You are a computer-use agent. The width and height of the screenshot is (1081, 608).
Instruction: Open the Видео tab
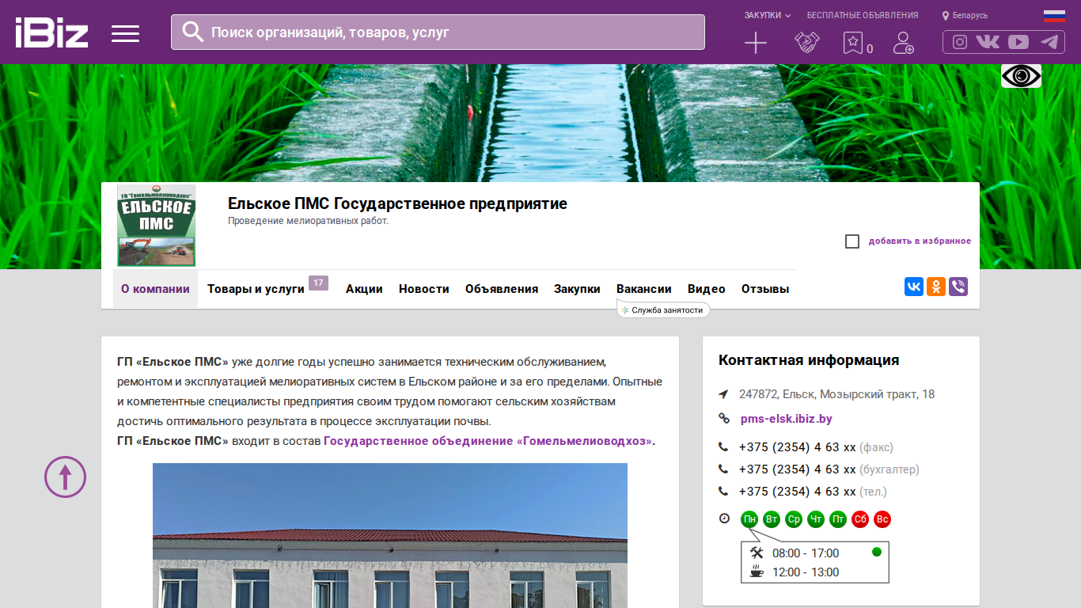point(707,289)
